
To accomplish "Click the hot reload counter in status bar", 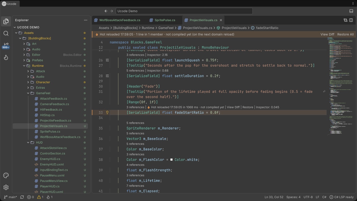I will point(49,197).
